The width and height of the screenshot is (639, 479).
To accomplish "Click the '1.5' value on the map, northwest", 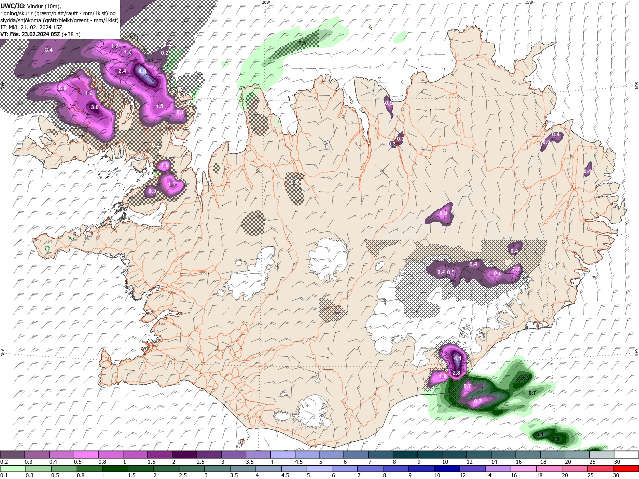I will [x=160, y=106].
